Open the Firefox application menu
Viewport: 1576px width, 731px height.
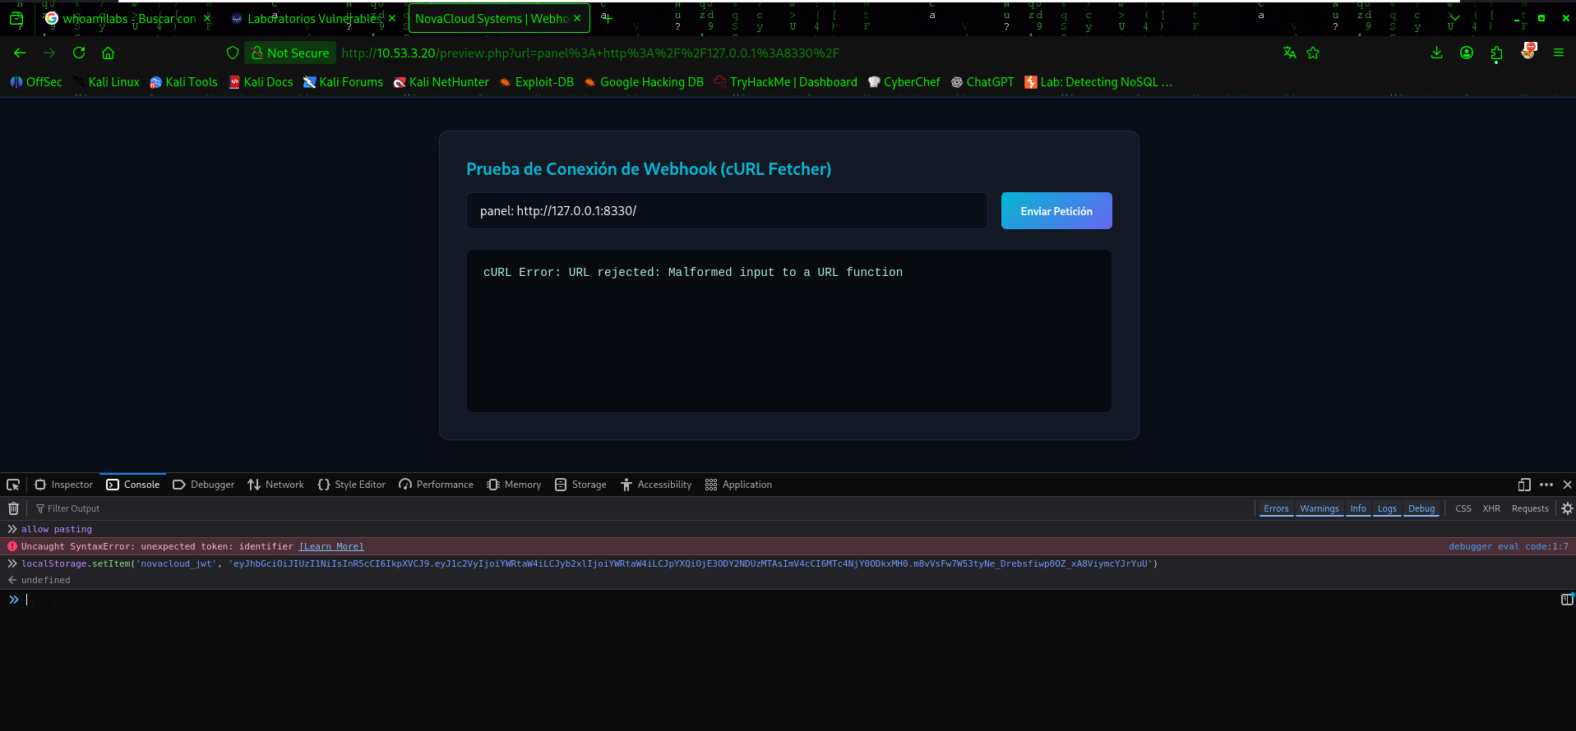[1558, 53]
